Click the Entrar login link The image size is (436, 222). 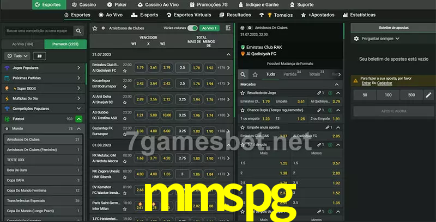tap(366, 83)
